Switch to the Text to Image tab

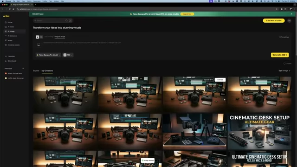tap(49, 37)
